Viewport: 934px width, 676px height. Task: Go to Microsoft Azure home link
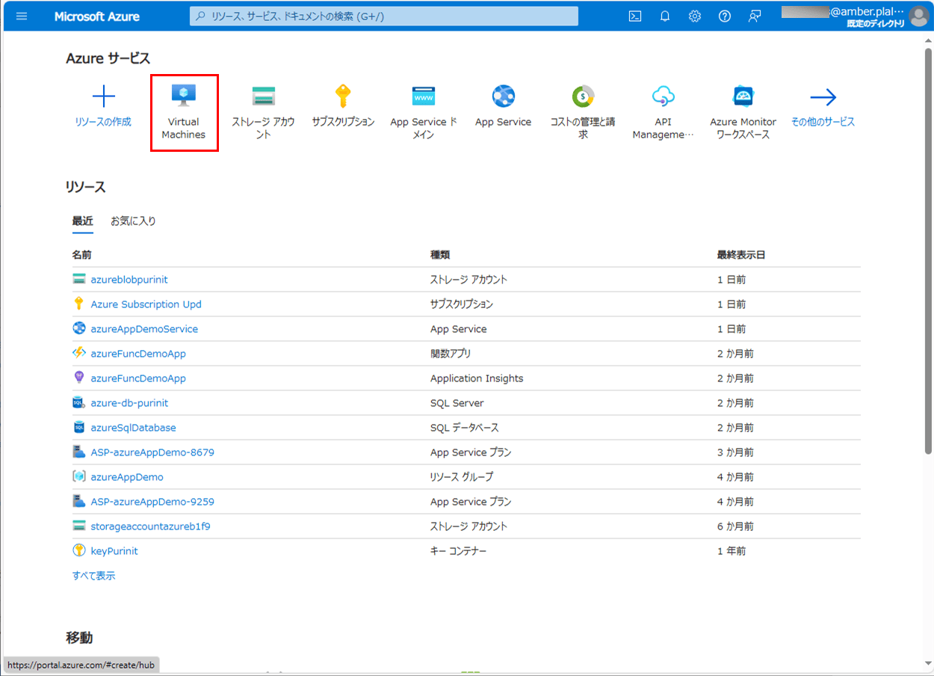pyautogui.click(x=97, y=16)
